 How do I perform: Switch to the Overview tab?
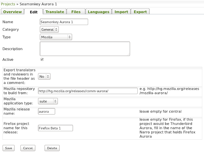pyautogui.click(x=12, y=12)
